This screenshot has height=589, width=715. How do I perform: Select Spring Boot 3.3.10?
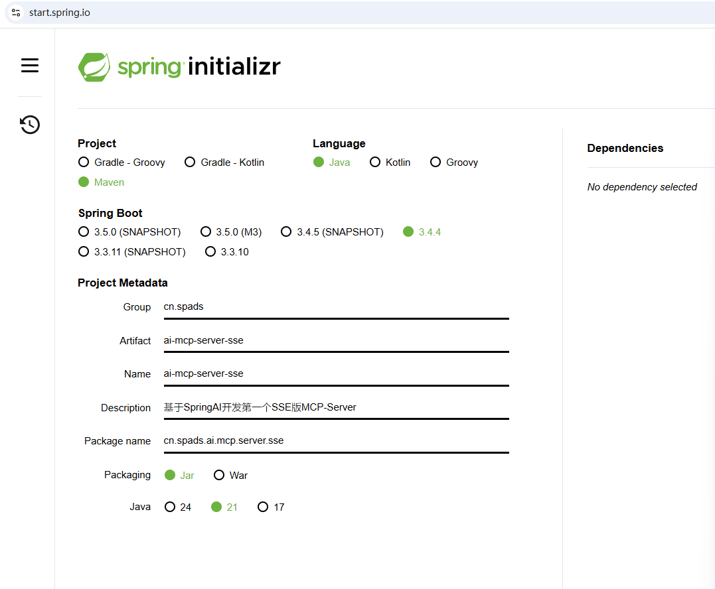[227, 252]
